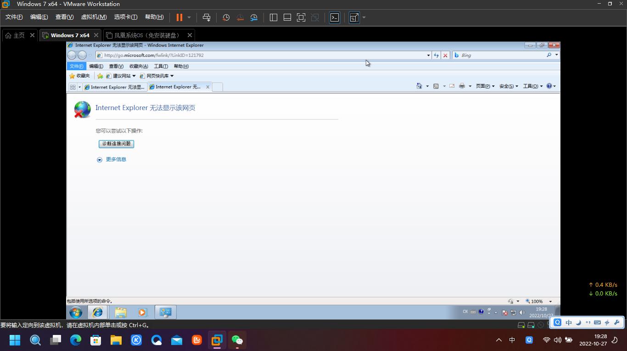Click the VMware pause virtual machine icon
Image resolution: width=627 pixels, height=351 pixels.
tap(179, 17)
